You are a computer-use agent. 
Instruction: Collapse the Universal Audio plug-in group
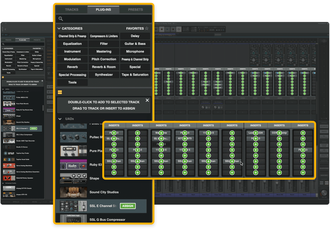[x=3, y=183]
